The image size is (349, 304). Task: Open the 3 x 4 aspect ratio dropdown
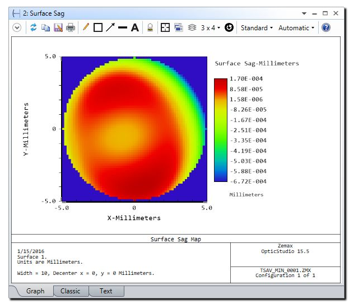coord(210,28)
